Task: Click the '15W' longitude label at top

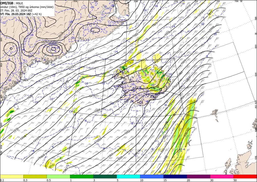Action: pos(156,1)
